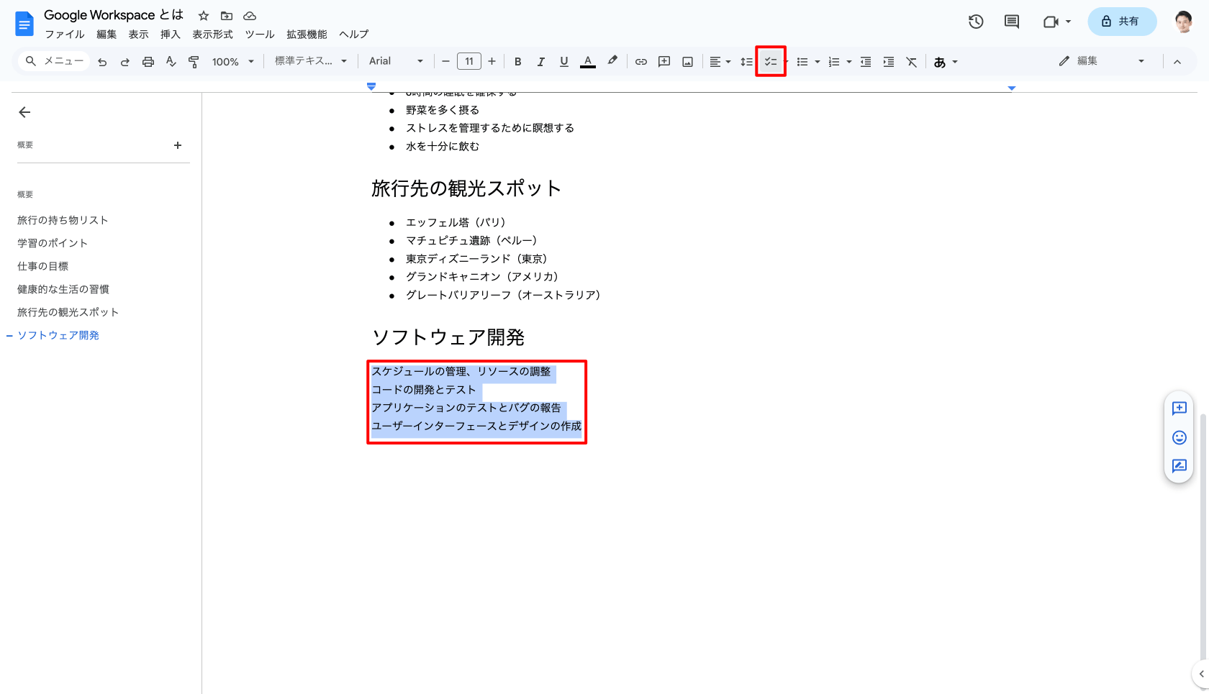
Task: Open the 表示形式 menu
Action: coord(212,35)
